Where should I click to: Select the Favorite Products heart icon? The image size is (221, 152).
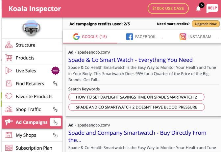click(9, 96)
